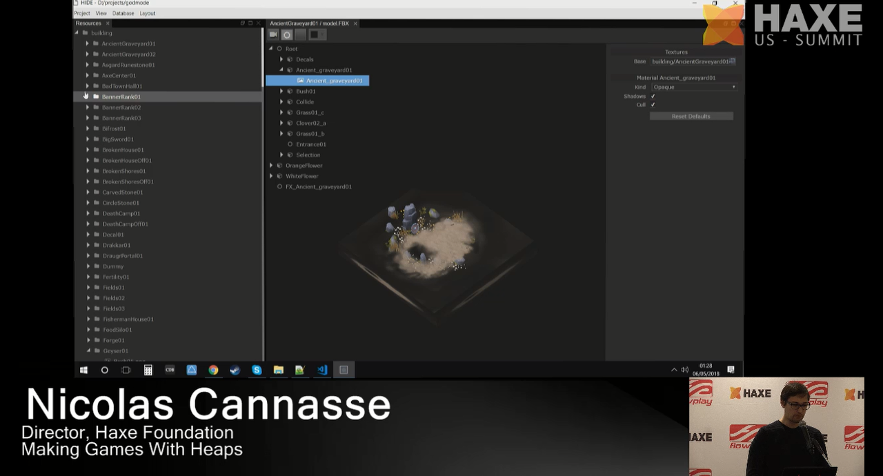The width and height of the screenshot is (883, 476).
Task: Select the Grass01_b tree node
Action: (310, 134)
